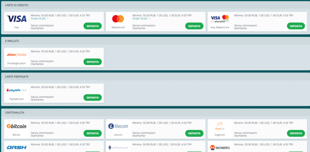
Task: Click the Jeton Wallet logo
Action: pos(16,55)
